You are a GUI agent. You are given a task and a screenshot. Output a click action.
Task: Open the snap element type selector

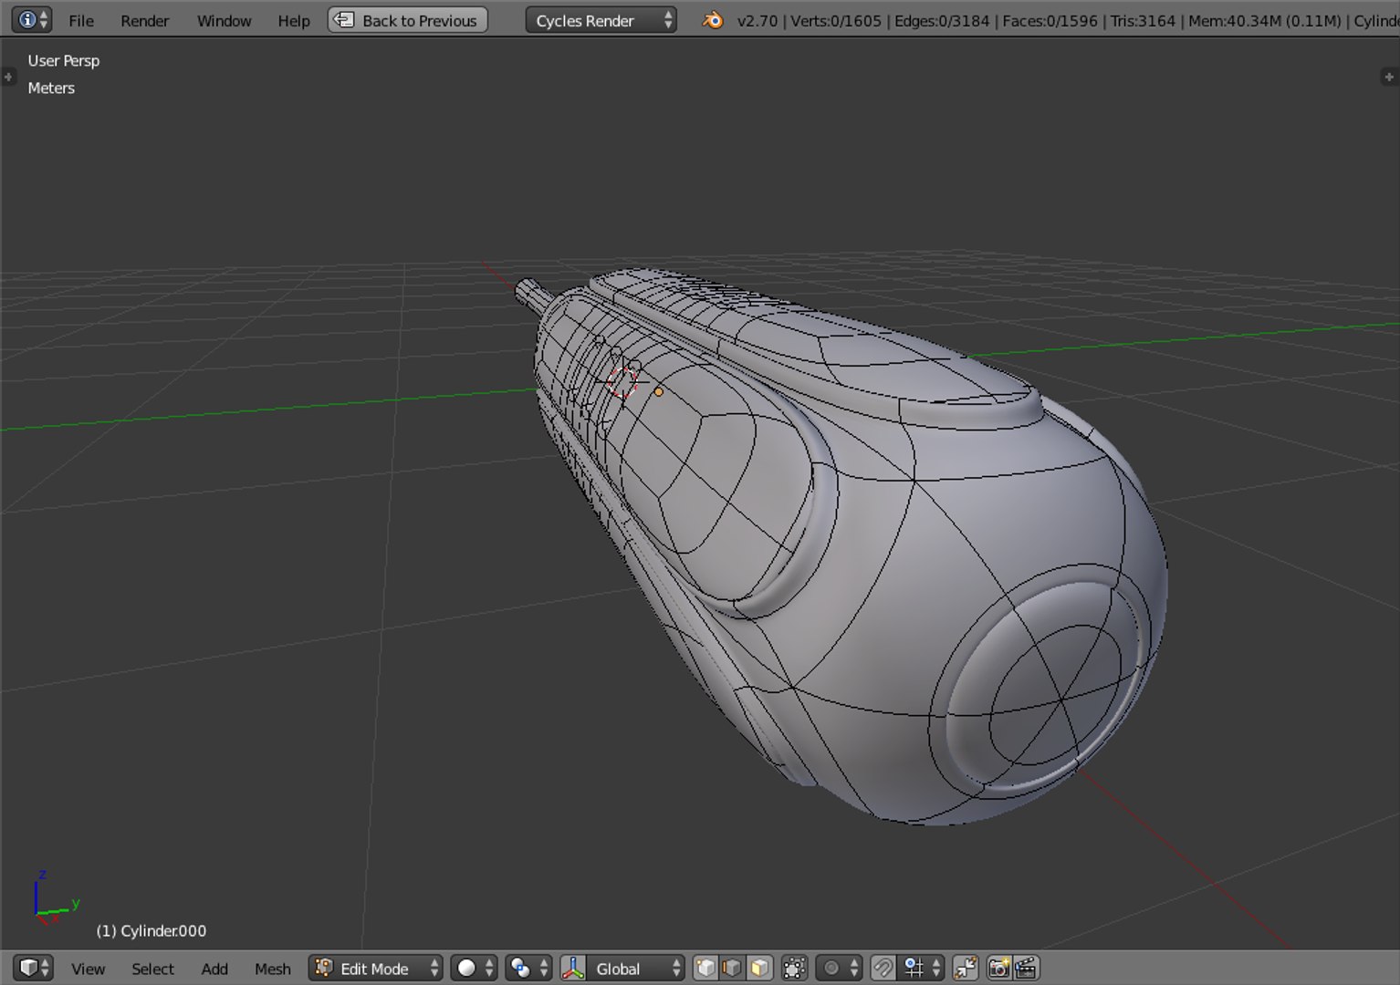coord(921,968)
